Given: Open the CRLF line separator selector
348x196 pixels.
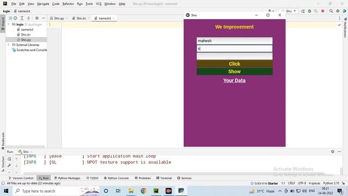Looking at the screenshot, I should [291, 183].
